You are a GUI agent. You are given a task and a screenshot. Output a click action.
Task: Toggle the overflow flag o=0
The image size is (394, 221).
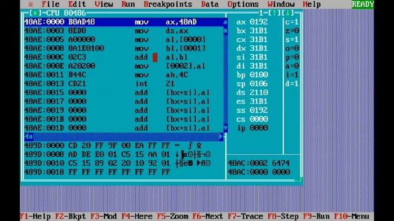pos(292,48)
